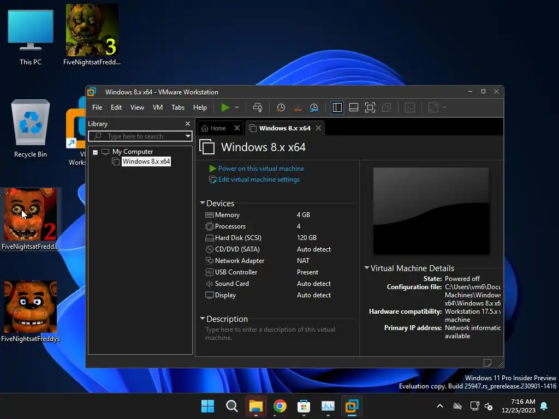Select the FiveNightsatFreddys desktop icon

click(31, 312)
